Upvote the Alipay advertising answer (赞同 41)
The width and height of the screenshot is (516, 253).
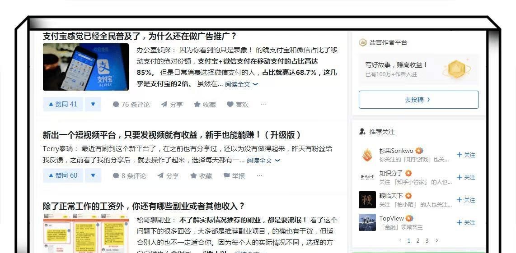(x=63, y=104)
